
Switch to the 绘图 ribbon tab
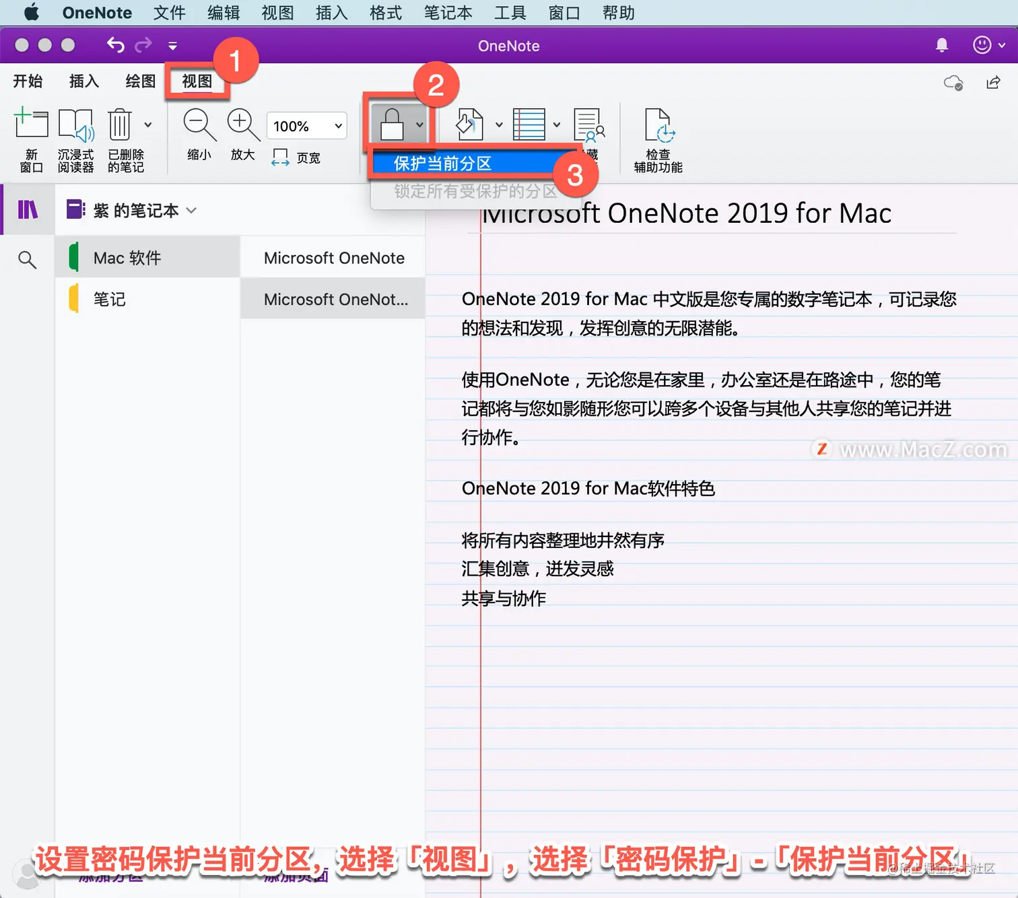tap(141, 81)
